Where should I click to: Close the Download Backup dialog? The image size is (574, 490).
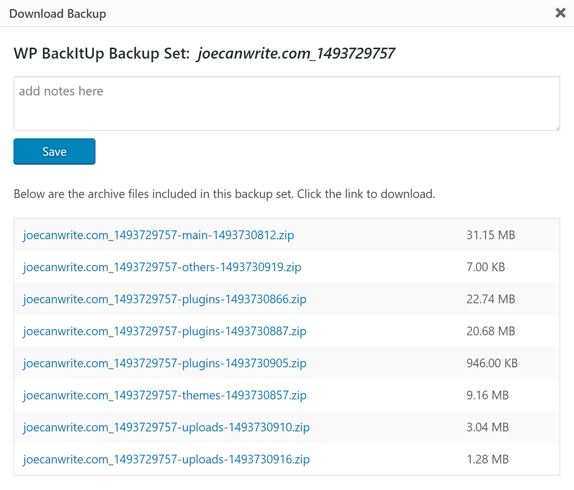[x=560, y=13]
